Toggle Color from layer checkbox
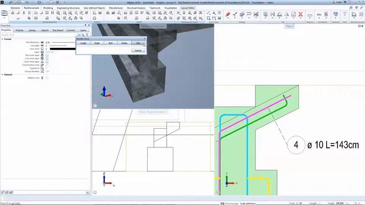This screenshot has height=205, width=365. [x=47, y=62]
